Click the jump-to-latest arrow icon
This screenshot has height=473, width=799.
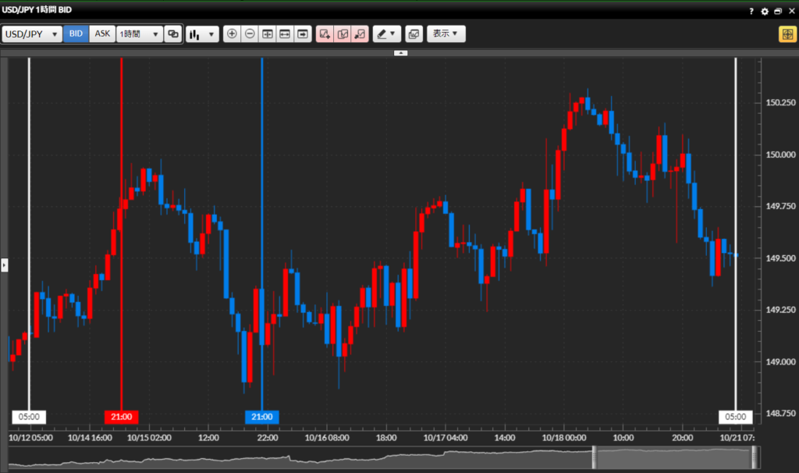coord(303,34)
